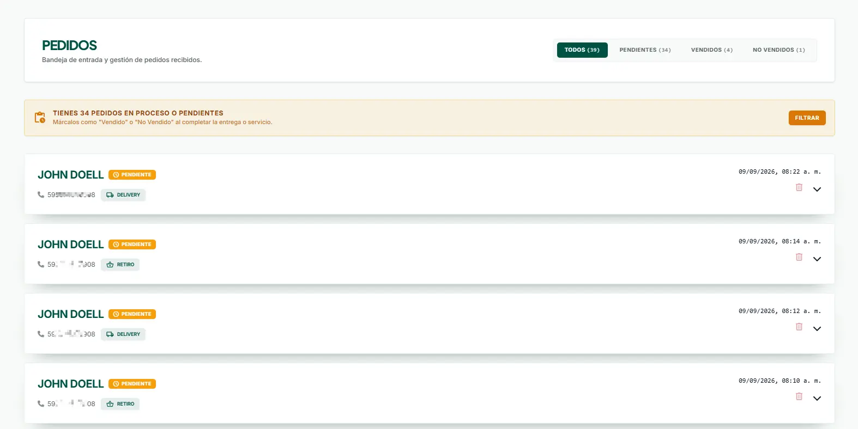Click timestamp 09/09/2026, 08:10 a. m.
The image size is (858, 429).
[x=780, y=381]
